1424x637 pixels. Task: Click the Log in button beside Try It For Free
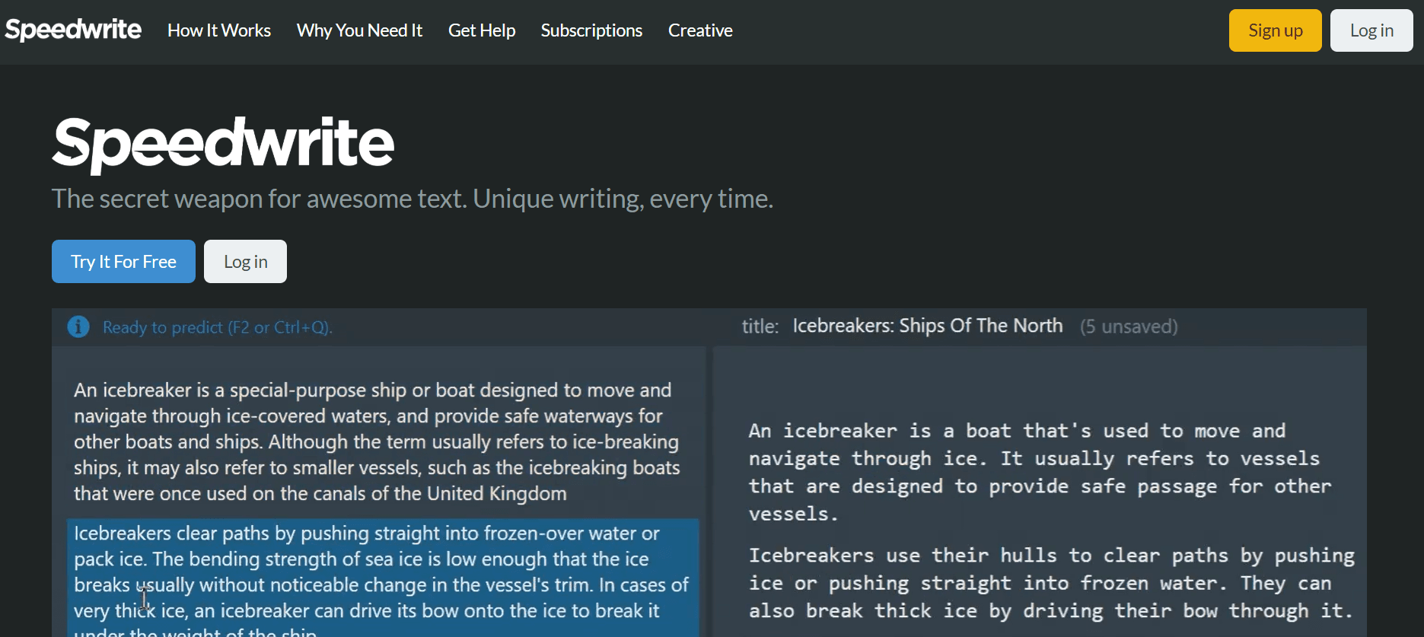click(245, 262)
